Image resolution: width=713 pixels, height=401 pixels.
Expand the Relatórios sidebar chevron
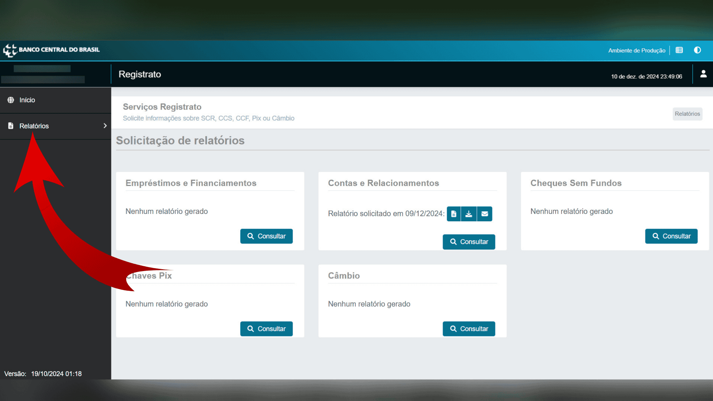(105, 126)
